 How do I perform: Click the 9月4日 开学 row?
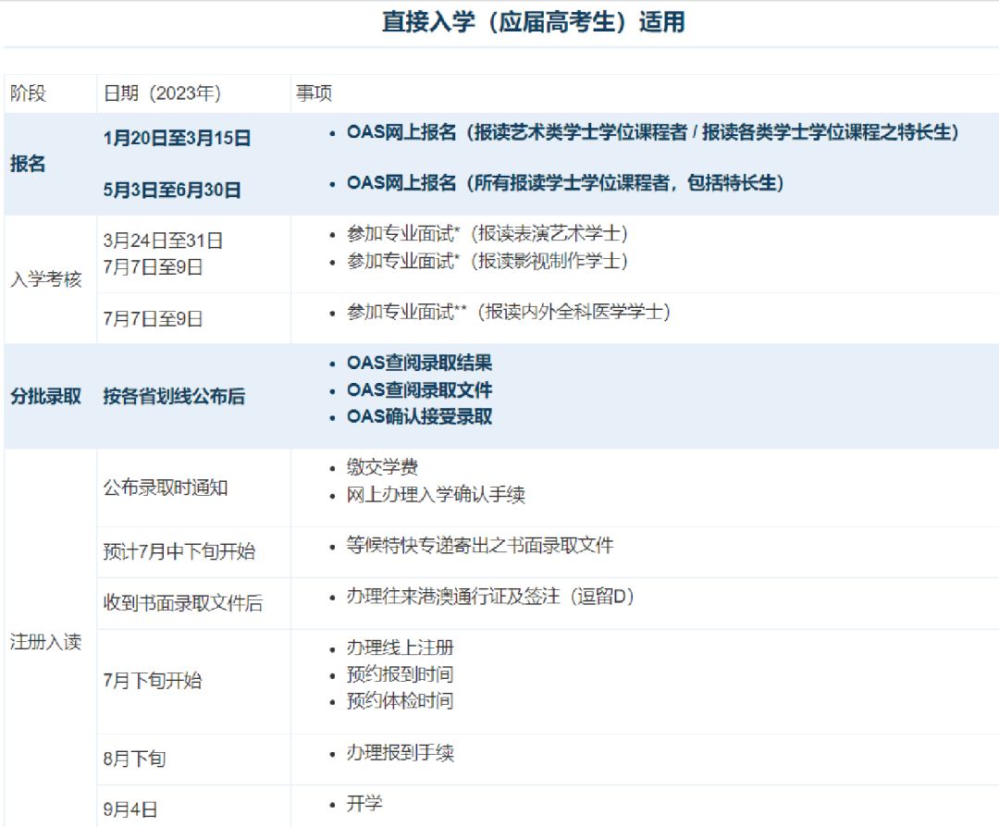point(548,806)
